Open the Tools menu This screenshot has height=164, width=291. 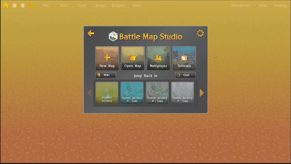[82, 5]
